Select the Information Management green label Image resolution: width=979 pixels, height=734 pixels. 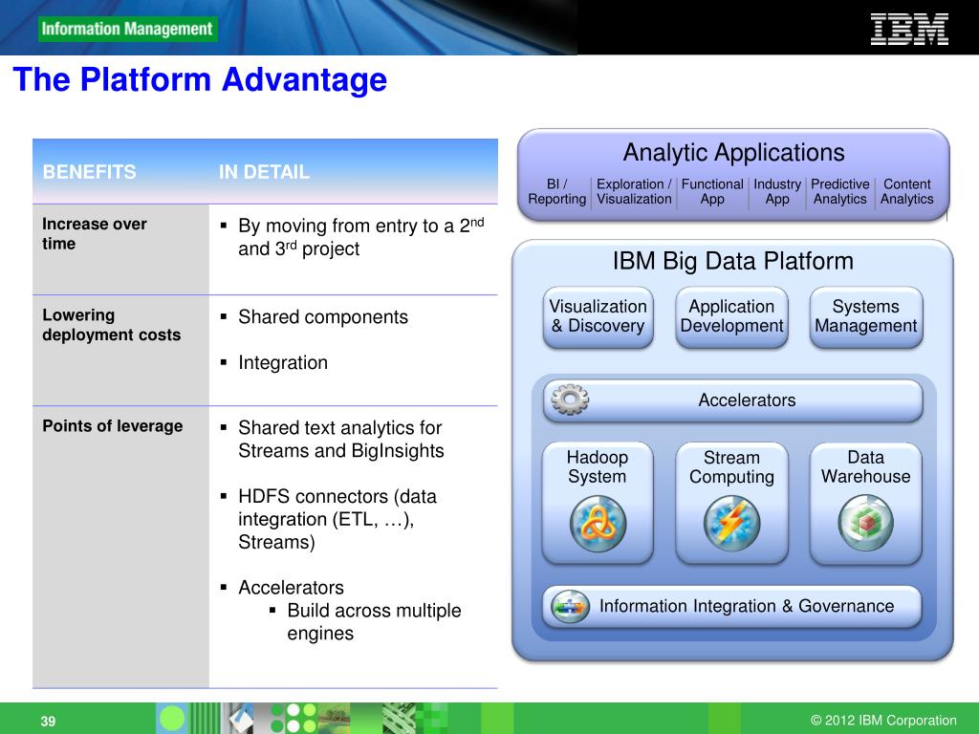click(127, 29)
